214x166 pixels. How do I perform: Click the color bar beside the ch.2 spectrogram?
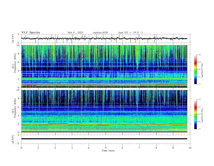tap(195, 114)
